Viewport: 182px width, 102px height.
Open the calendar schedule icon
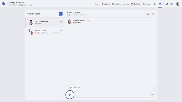click(x=167, y=4)
